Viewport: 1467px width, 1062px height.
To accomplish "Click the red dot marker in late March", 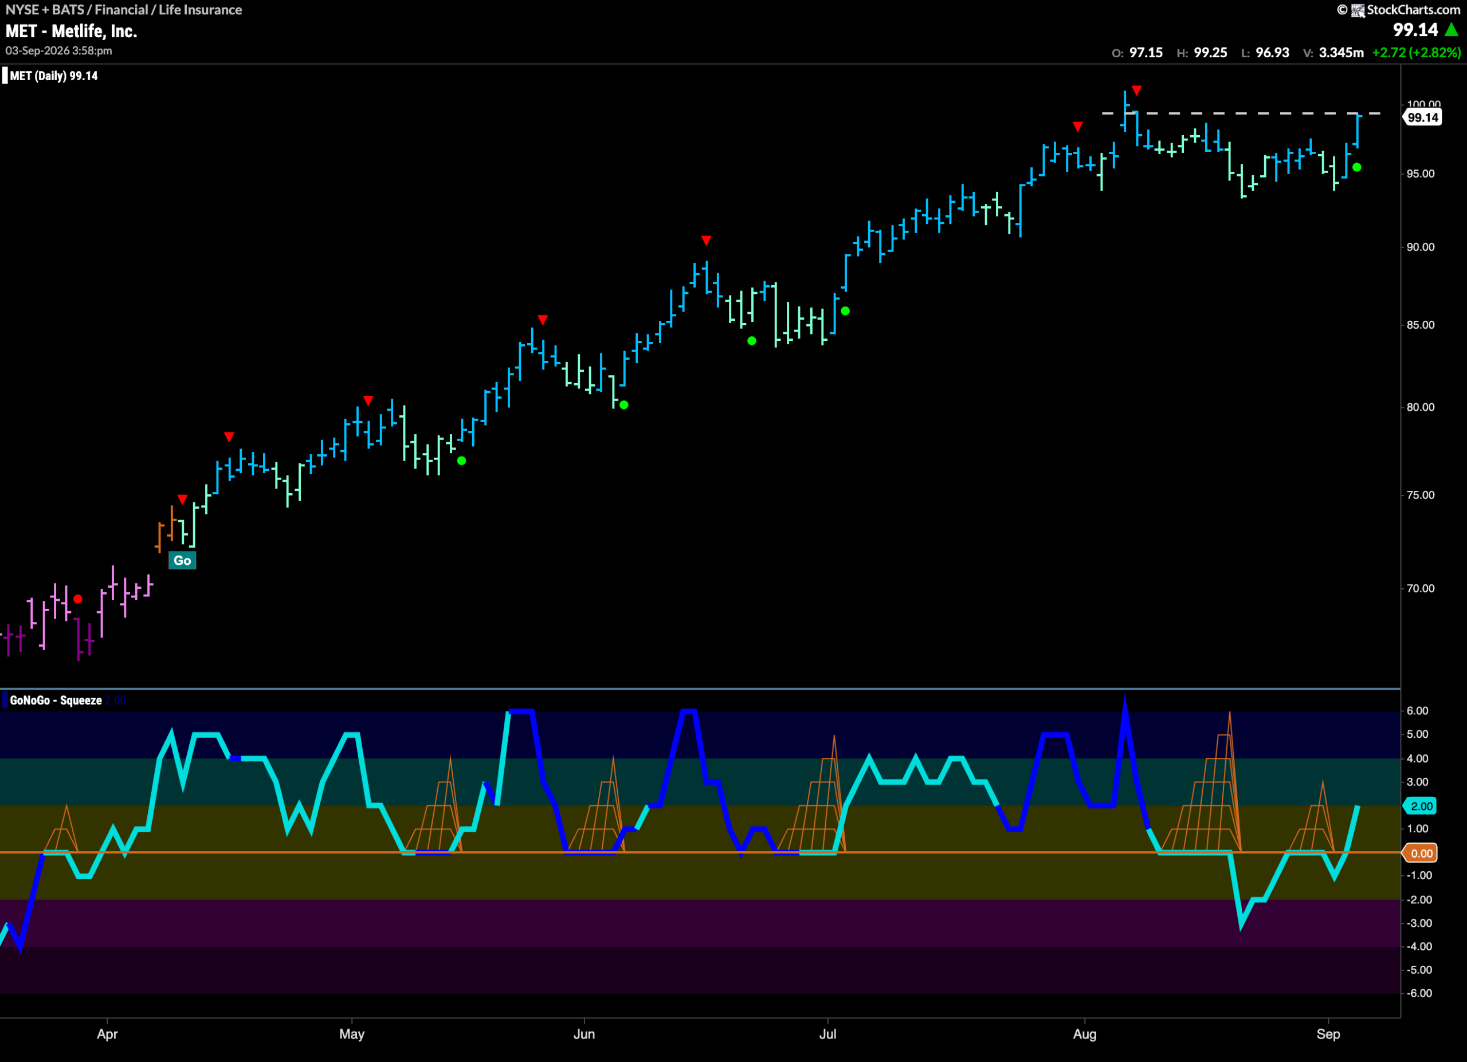I will pyautogui.click(x=79, y=599).
